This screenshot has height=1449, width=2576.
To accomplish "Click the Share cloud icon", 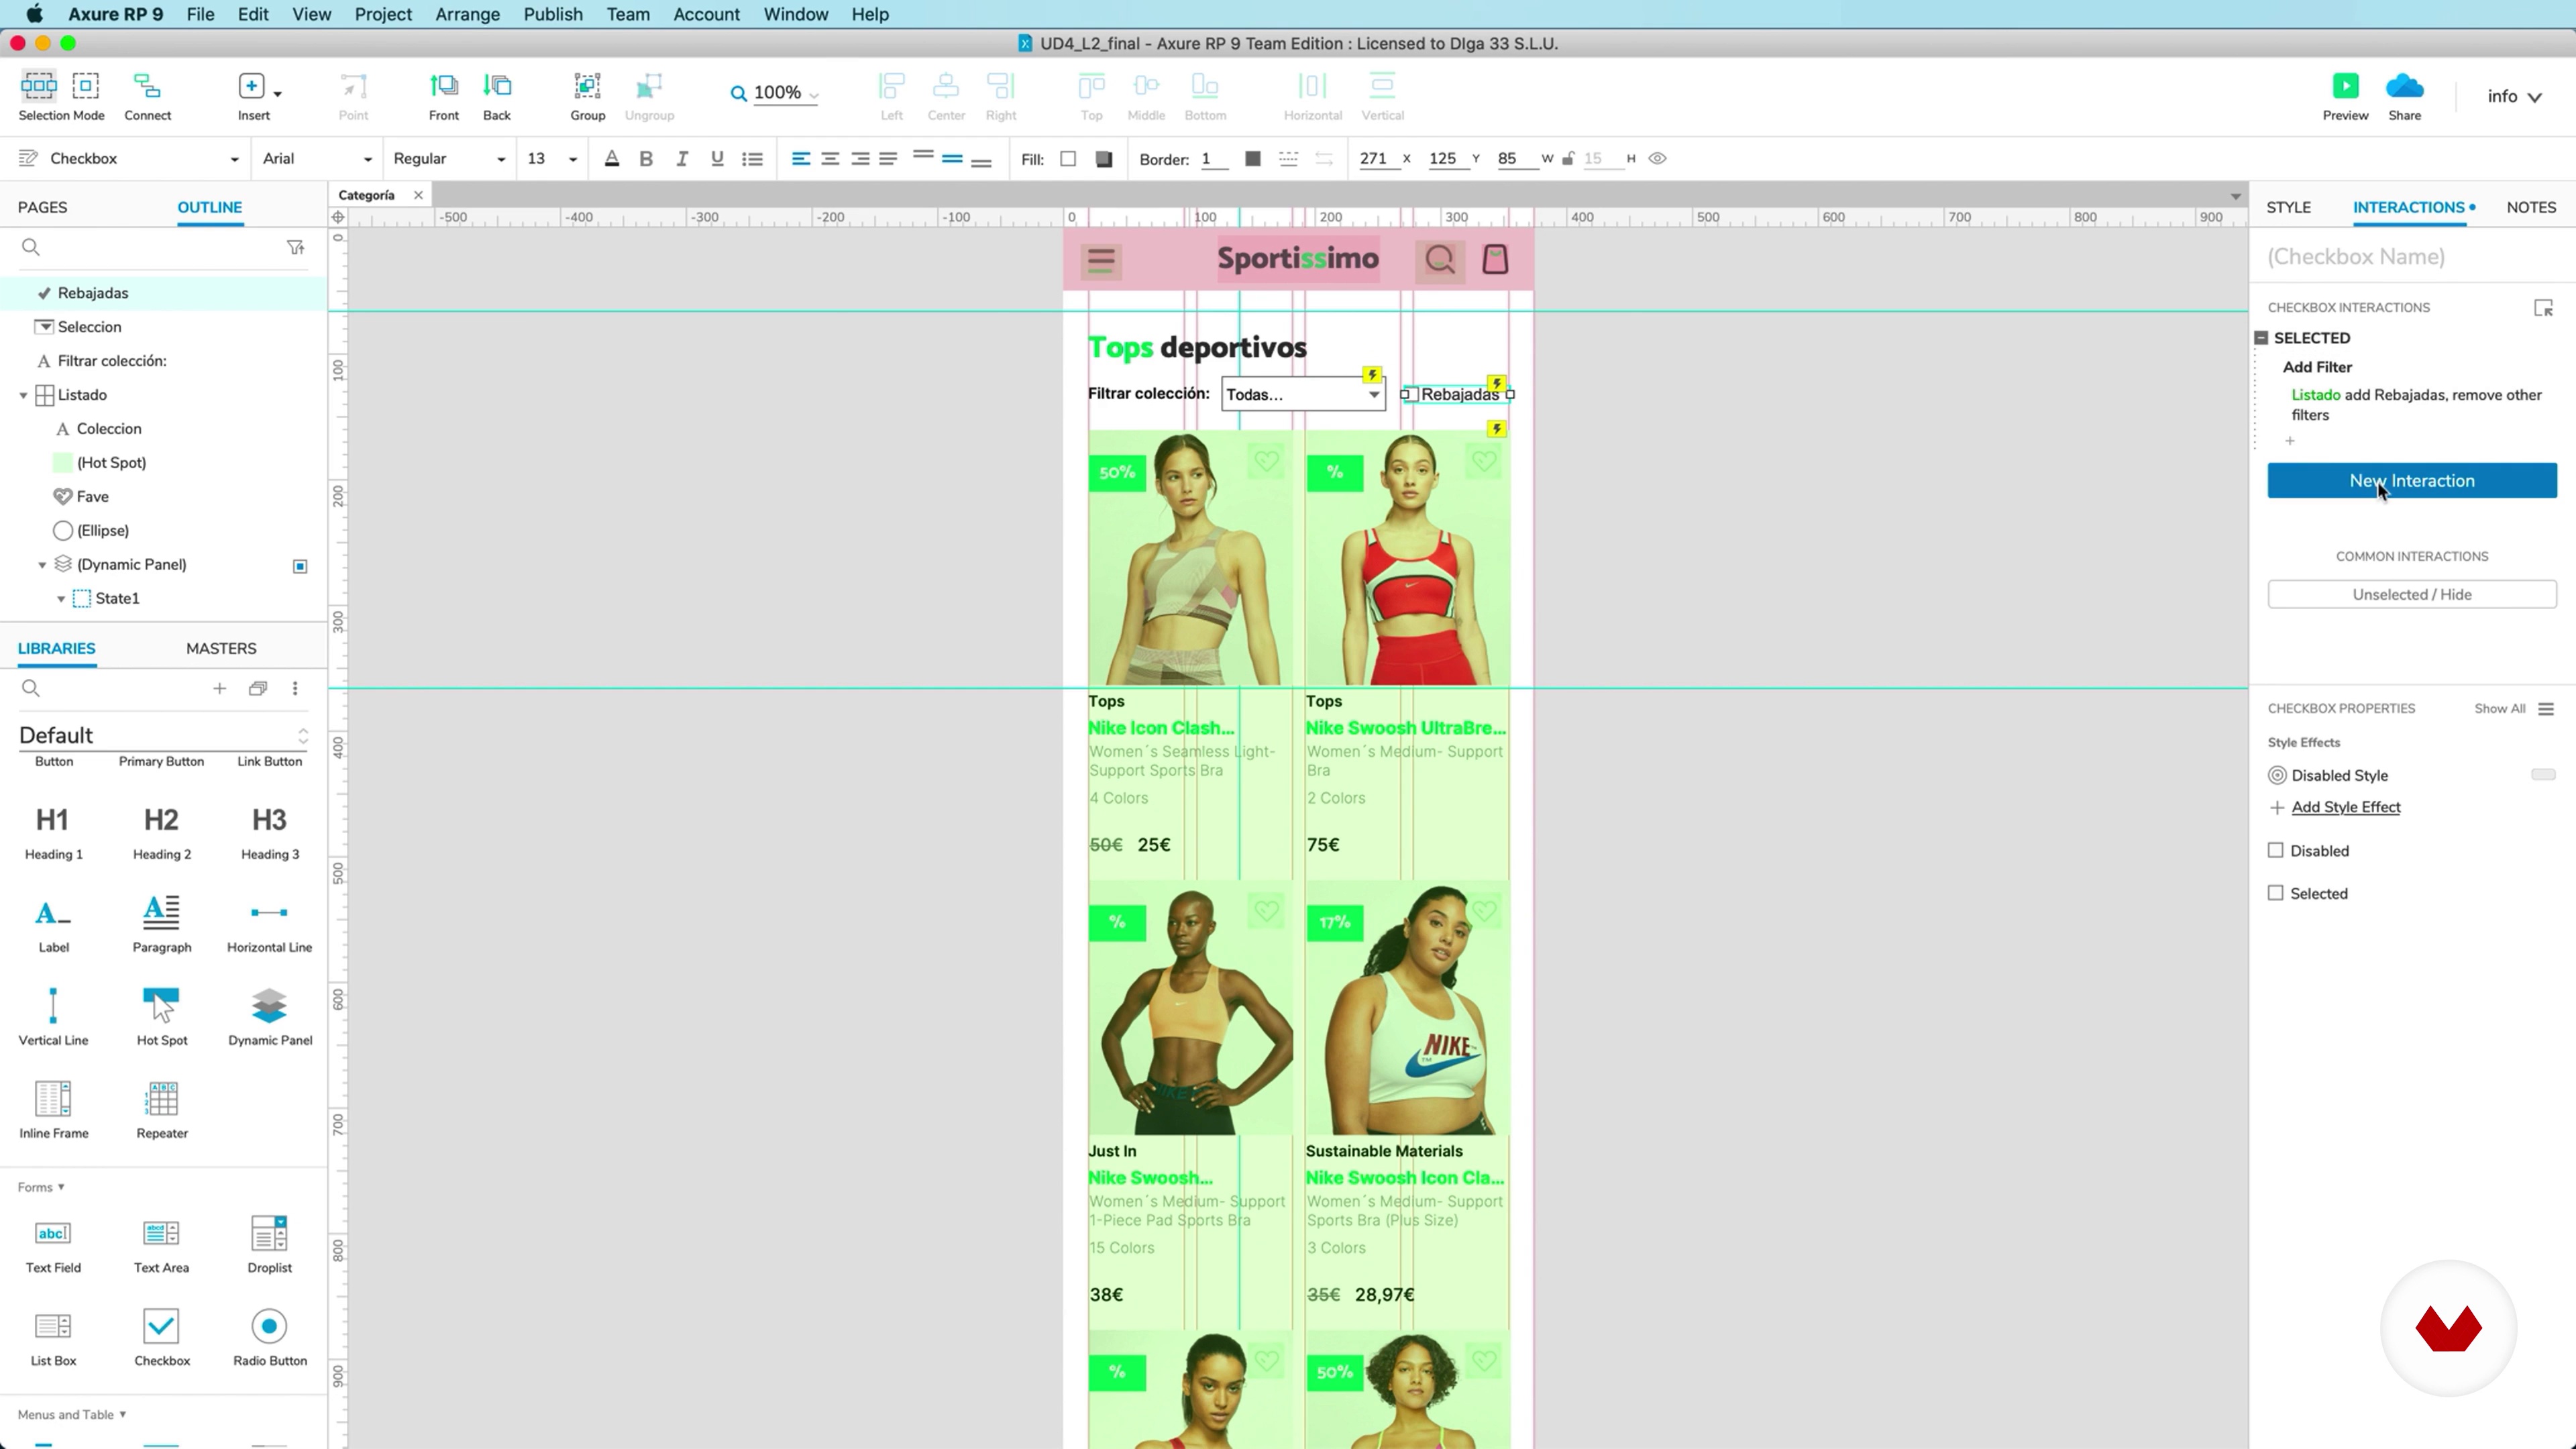I will point(2404,86).
